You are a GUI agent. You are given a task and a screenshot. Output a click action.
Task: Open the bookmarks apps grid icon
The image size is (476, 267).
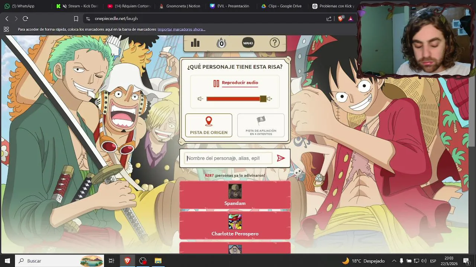pos(6,29)
